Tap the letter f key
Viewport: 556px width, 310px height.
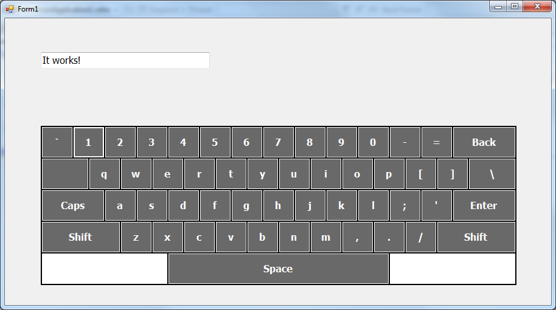[x=215, y=205]
